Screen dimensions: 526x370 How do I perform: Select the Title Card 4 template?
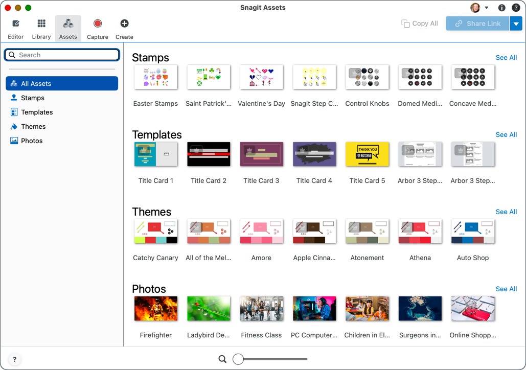click(314, 154)
